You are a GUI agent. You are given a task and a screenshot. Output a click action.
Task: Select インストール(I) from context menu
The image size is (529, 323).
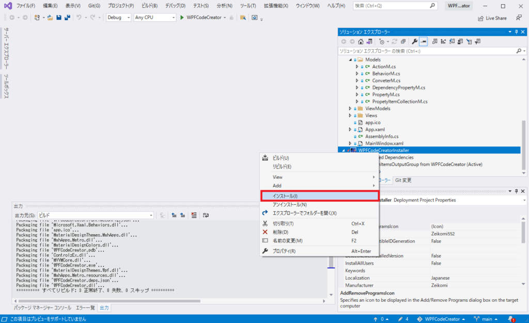click(x=319, y=196)
